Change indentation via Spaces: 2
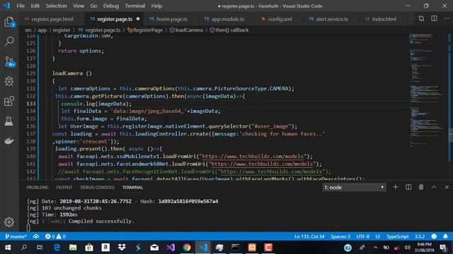Image resolution: width=453 pixels, height=254 pixels. (340, 236)
